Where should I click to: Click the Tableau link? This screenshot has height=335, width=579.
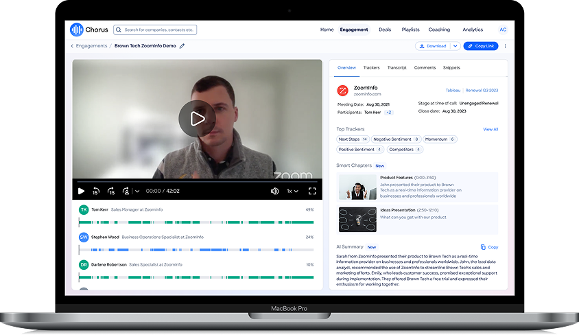tap(453, 90)
